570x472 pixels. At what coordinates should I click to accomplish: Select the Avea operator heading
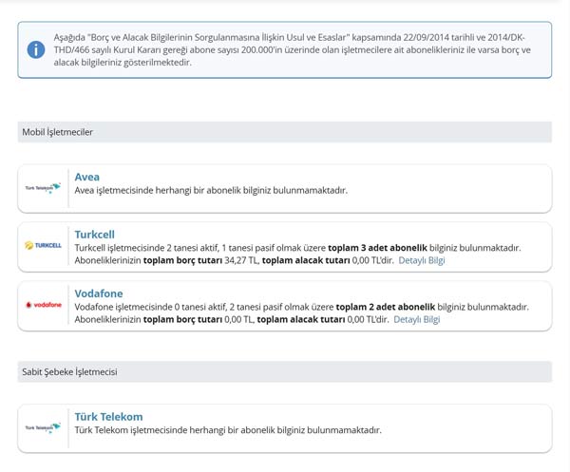[x=87, y=177]
